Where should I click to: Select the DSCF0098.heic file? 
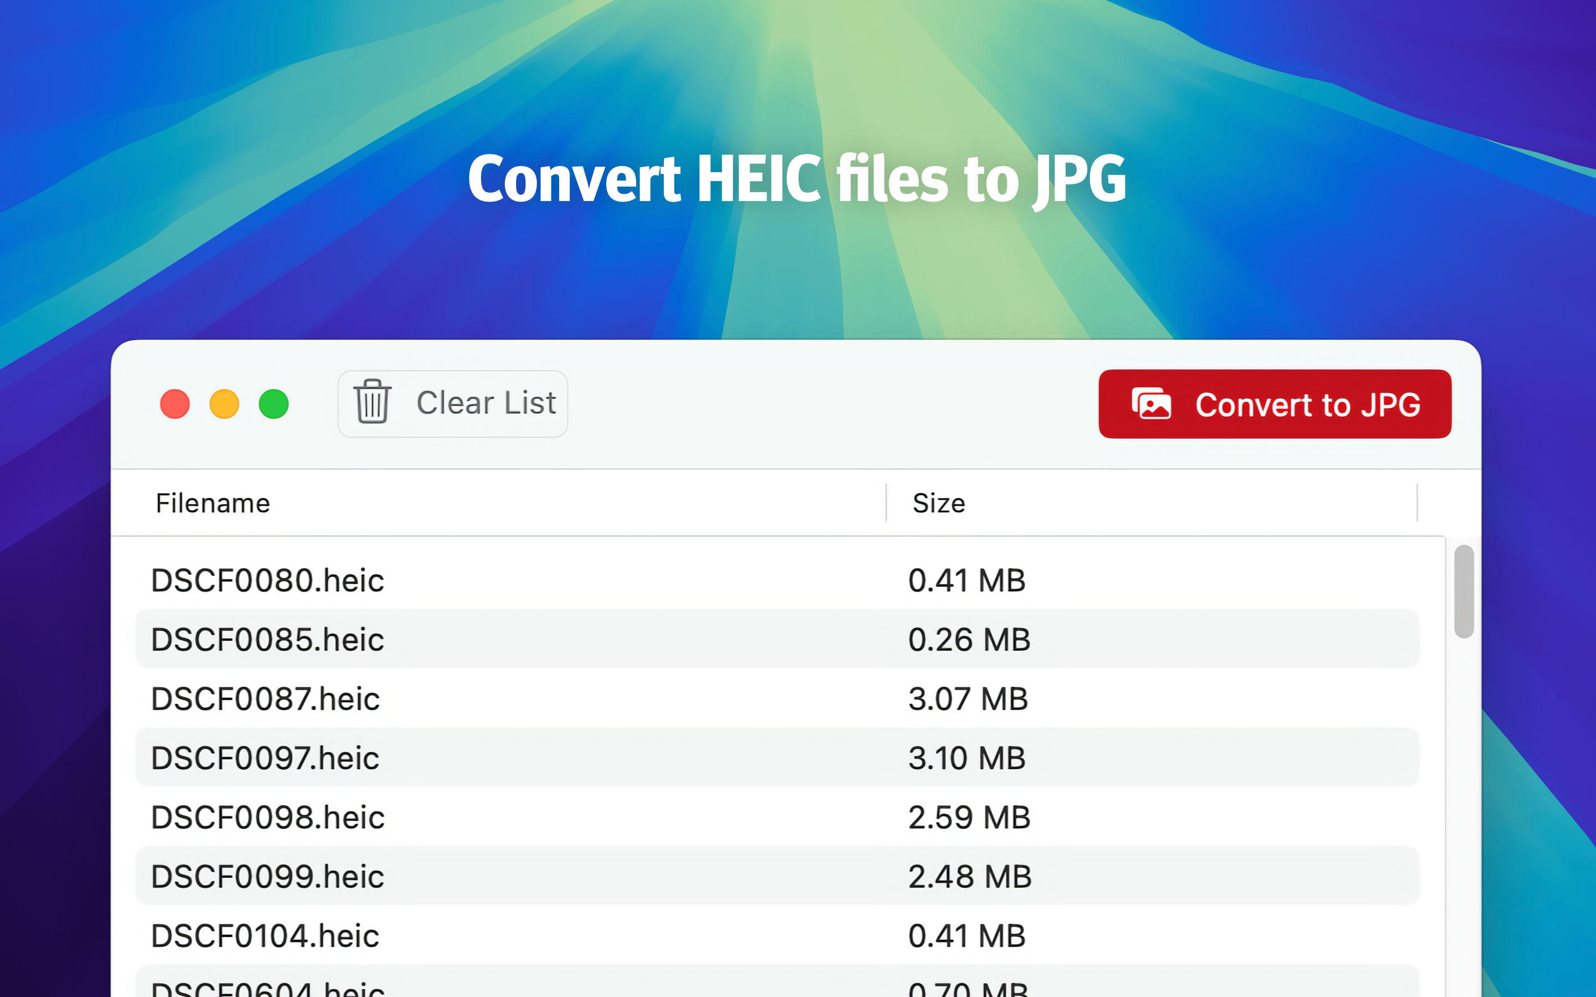(777, 817)
